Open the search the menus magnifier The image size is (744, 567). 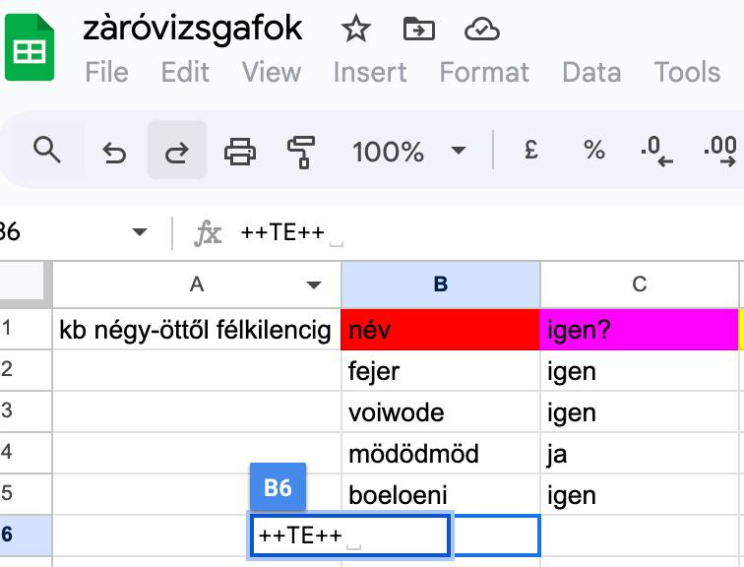[x=47, y=151]
